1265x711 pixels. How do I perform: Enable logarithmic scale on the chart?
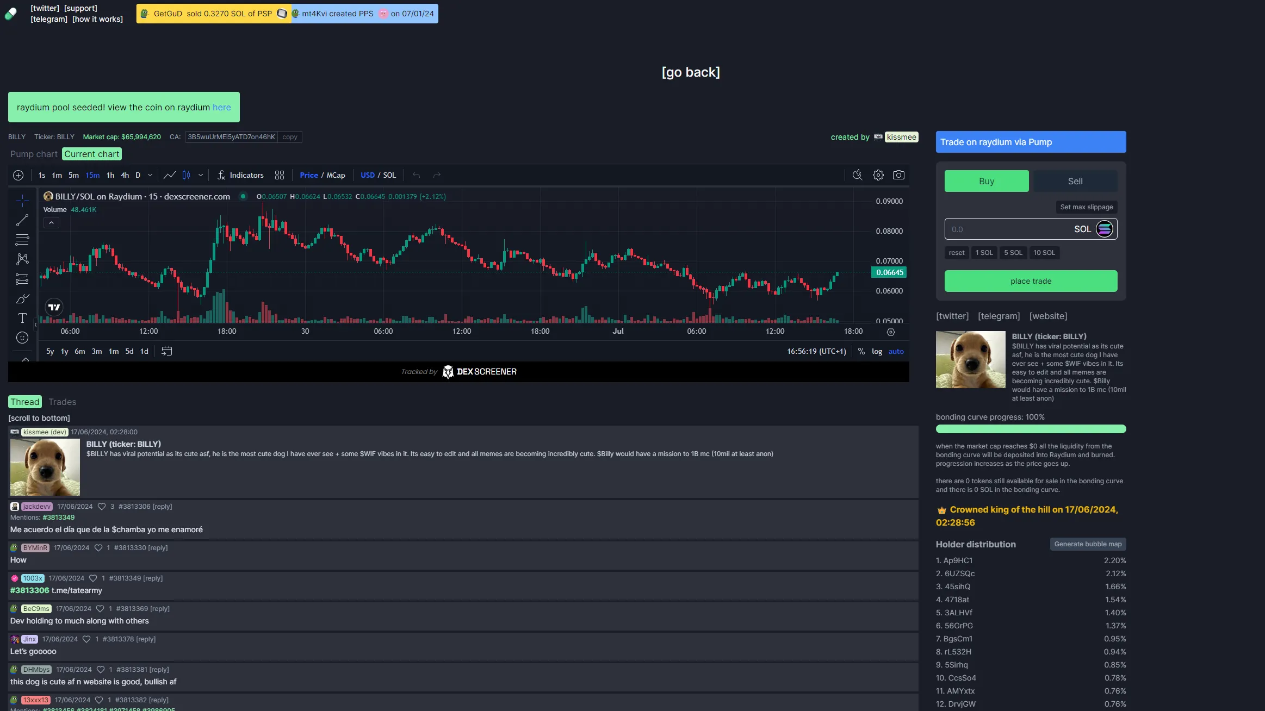[x=877, y=351]
